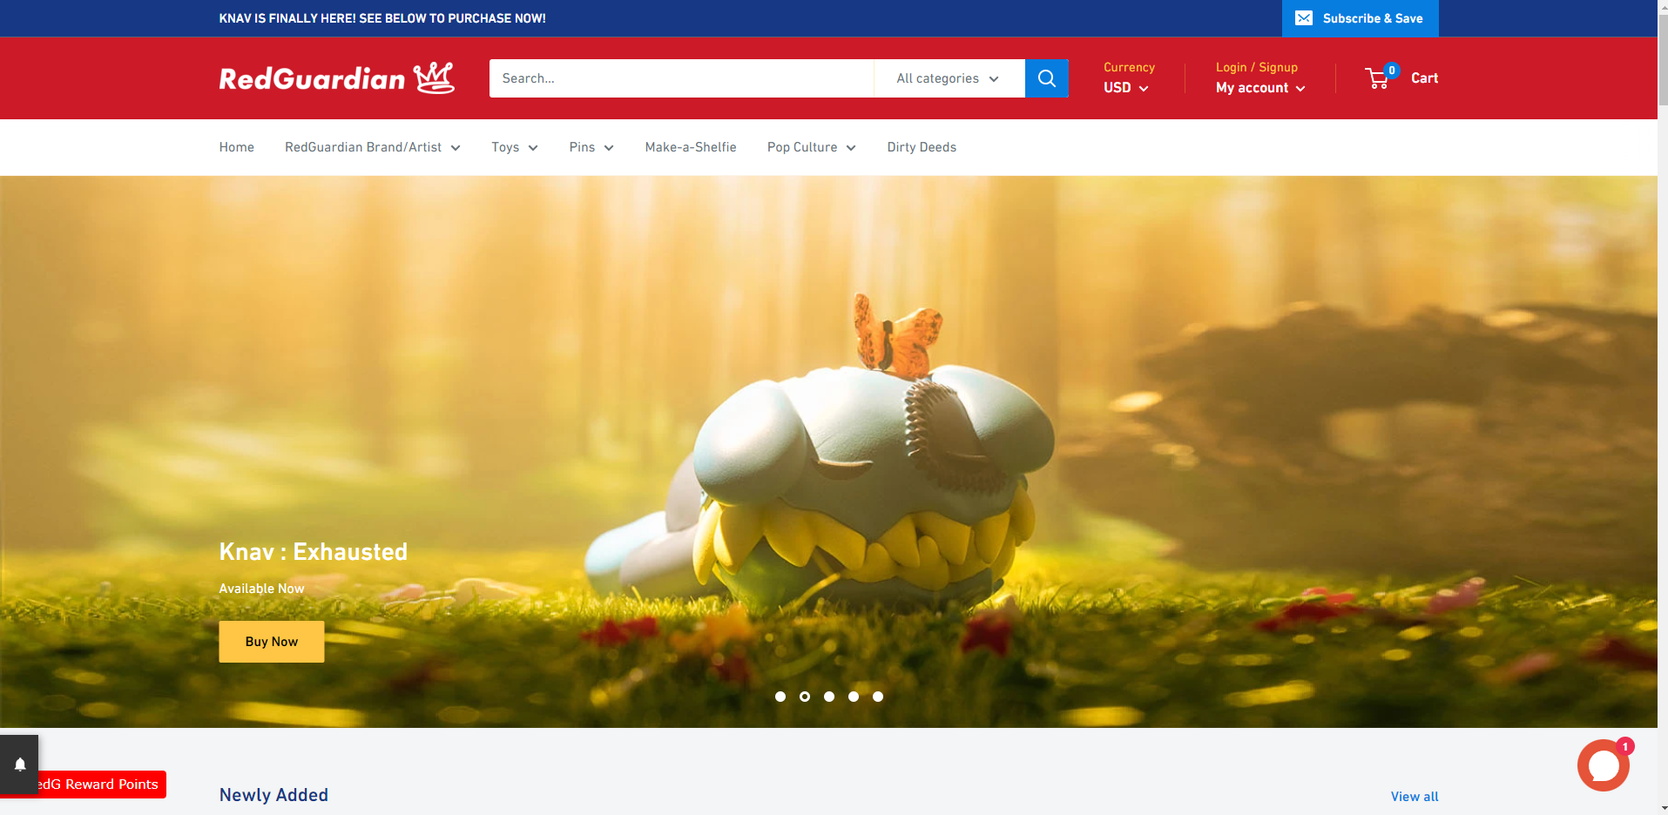Open the shopping cart icon
The width and height of the screenshot is (1668, 815).
click(1377, 79)
